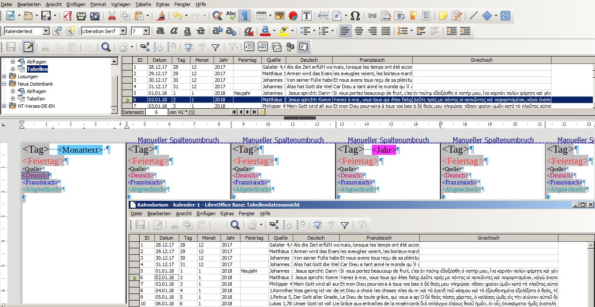Toggle formatting marks pilcrow button

click(244, 16)
